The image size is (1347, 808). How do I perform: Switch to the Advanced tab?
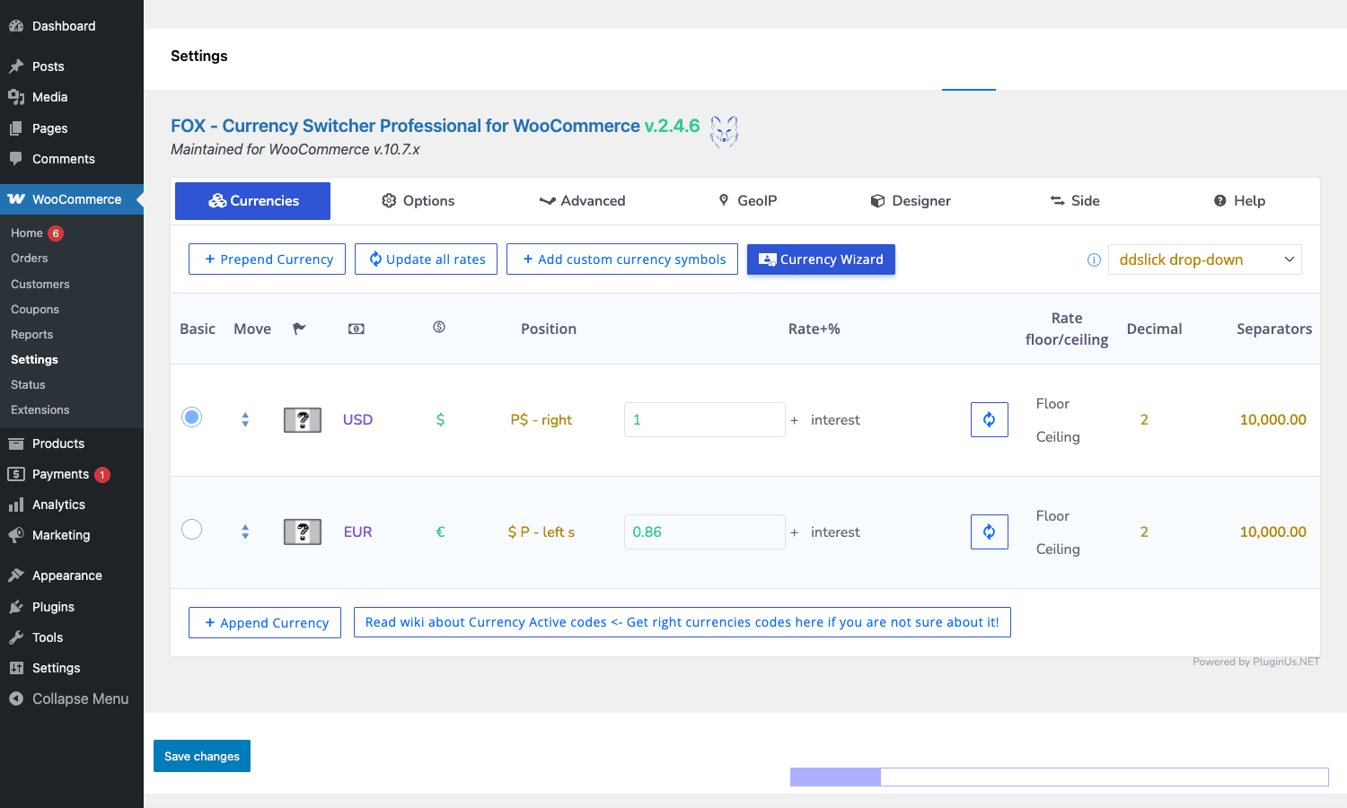[582, 201]
